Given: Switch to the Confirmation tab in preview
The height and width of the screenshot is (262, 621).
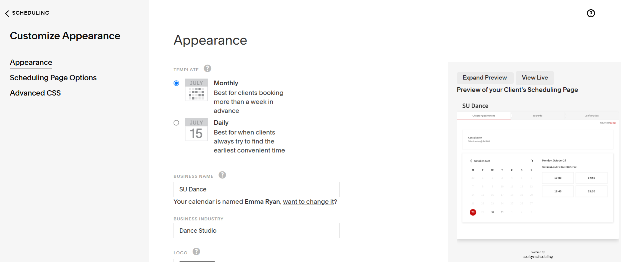Looking at the screenshot, I should 591,116.
